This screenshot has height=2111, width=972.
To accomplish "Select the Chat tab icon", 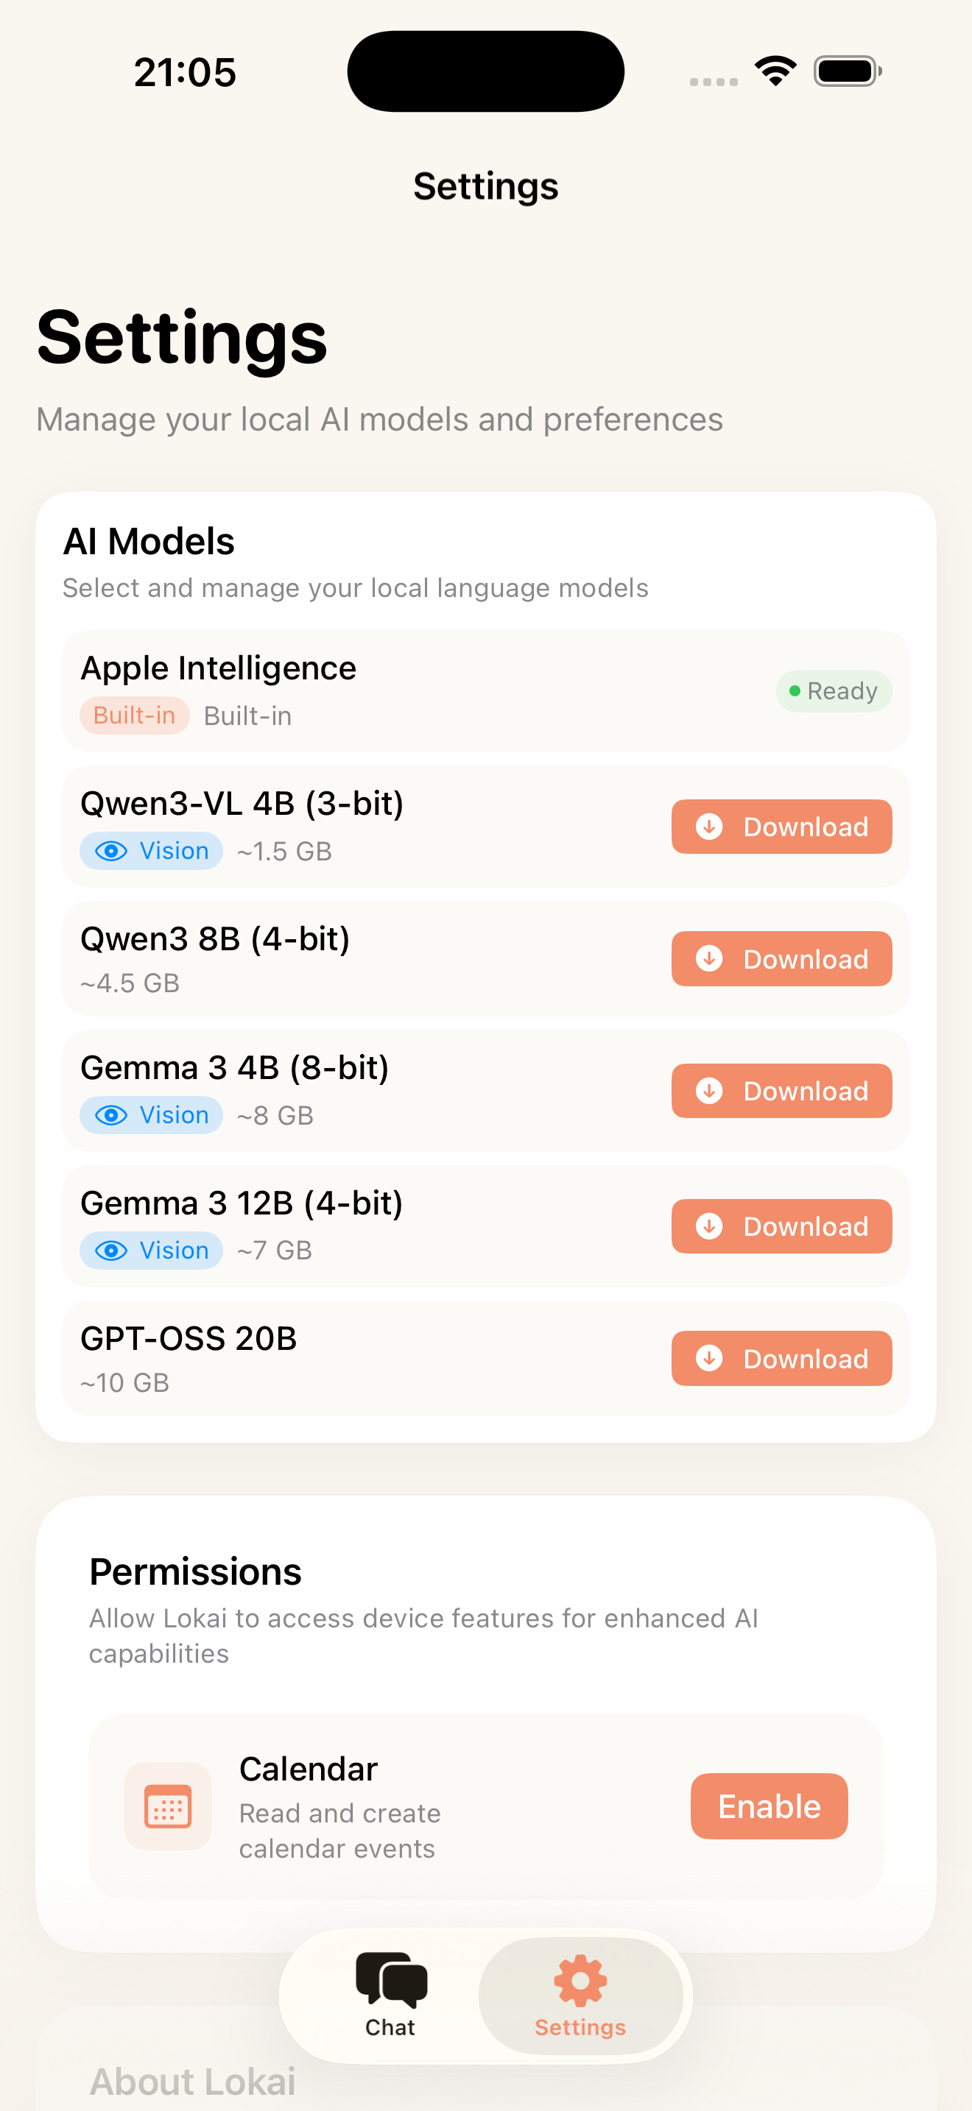I will click(x=390, y=1979).
